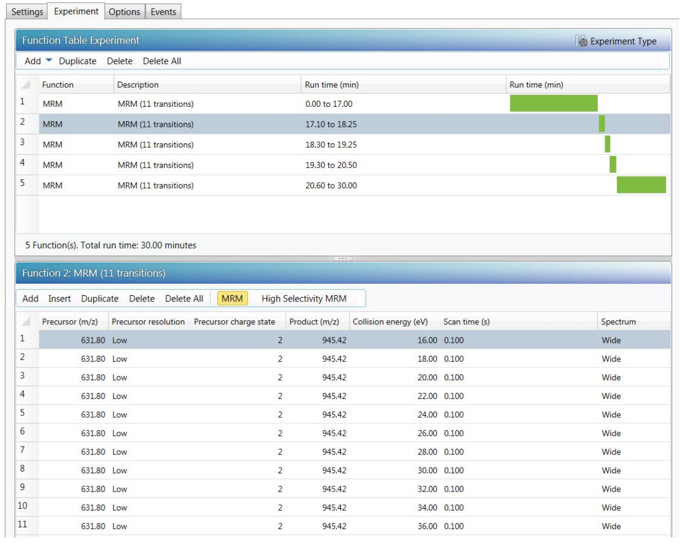Image resolution: width=685 pixels, height=543 pixels.
Task: Click Delete All in the Function Table toolbar
Action: pyautogui.click(x=162, y=61)
